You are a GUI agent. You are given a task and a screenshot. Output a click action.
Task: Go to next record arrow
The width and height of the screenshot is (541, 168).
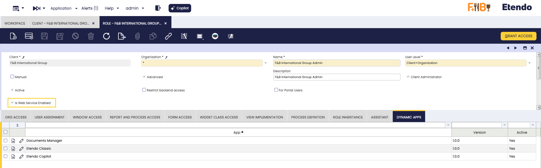(x=515, y=48)
